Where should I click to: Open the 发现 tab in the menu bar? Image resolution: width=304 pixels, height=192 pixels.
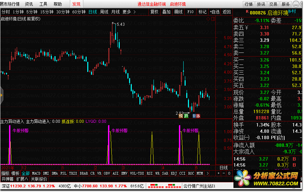[76, 4]
